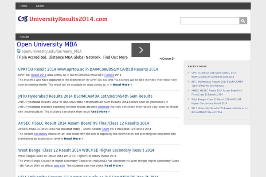Click the ad's arrow button
Image resolution: width=266 pixels, height=177 pixels.
141,50
